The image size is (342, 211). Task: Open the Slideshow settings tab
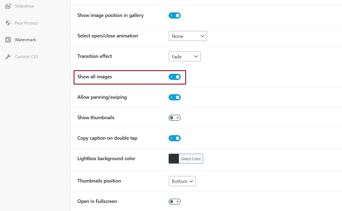[x=24, y=6]
